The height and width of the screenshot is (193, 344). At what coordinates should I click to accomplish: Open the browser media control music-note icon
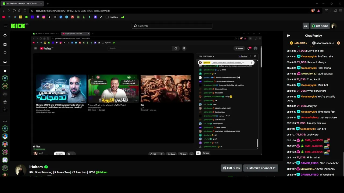pos(335,11)
